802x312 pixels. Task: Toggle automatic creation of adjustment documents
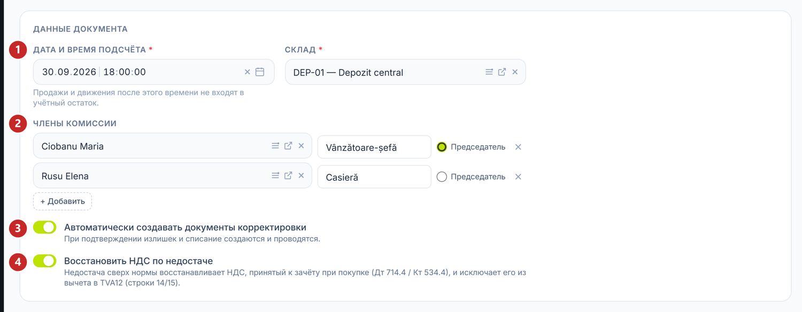click(x=44, y=228)
